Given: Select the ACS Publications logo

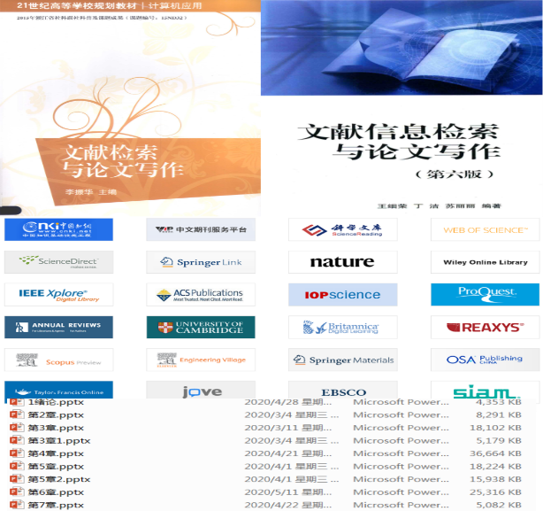Looking at the screenshot, I should [201, 295].
